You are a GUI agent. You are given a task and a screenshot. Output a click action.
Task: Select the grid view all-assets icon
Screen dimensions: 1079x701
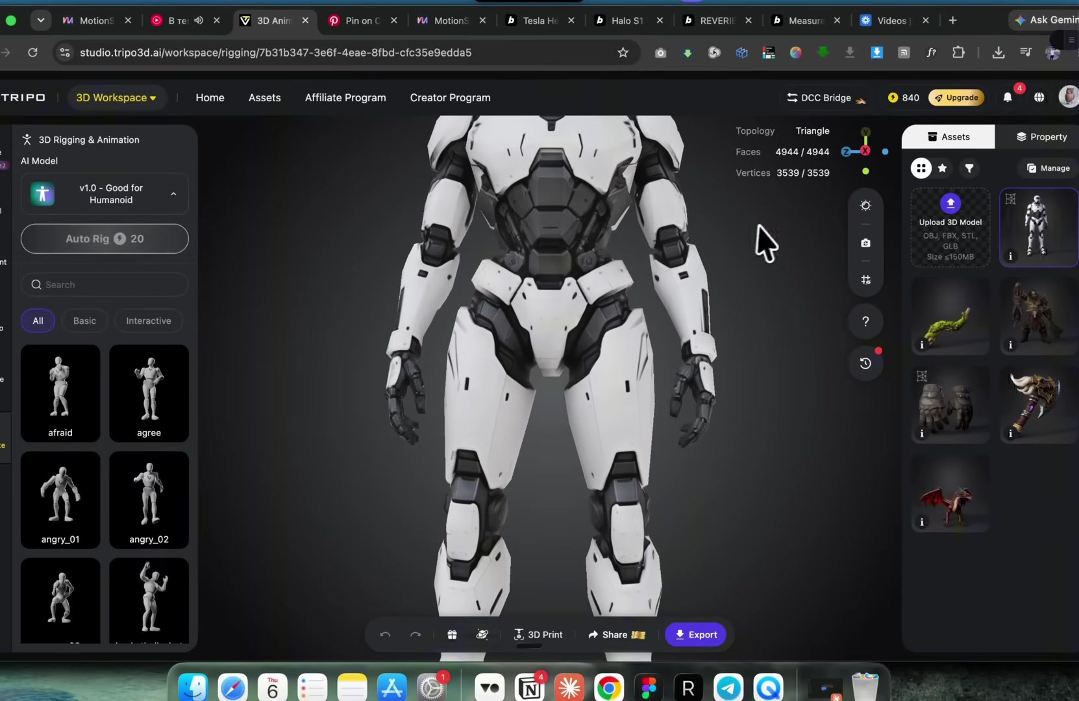click(921, 168)
